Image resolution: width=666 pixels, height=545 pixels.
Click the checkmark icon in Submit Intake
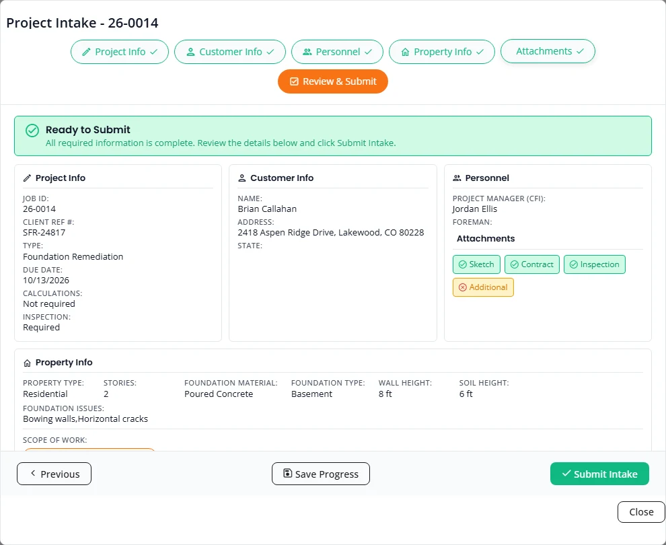566,473
